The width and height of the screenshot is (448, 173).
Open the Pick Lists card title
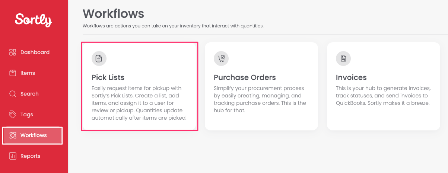click(108, 77)
